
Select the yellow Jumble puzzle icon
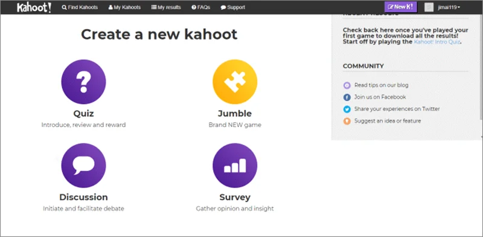click(x=235, y=82)
